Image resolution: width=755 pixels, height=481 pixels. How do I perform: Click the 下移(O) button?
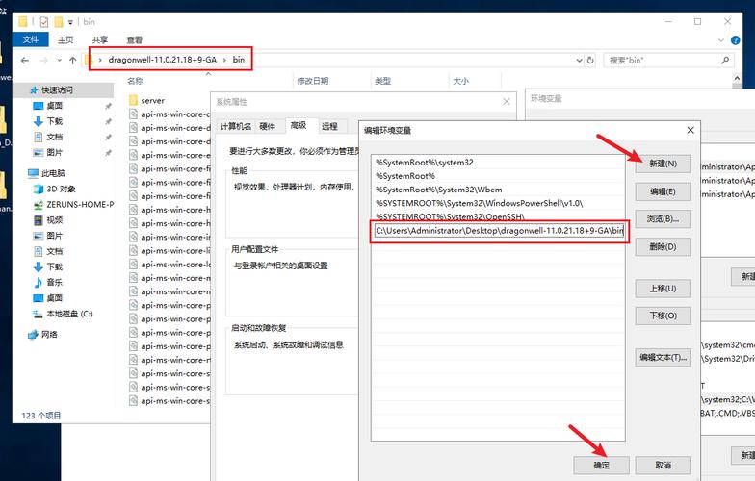pos(663,316)
